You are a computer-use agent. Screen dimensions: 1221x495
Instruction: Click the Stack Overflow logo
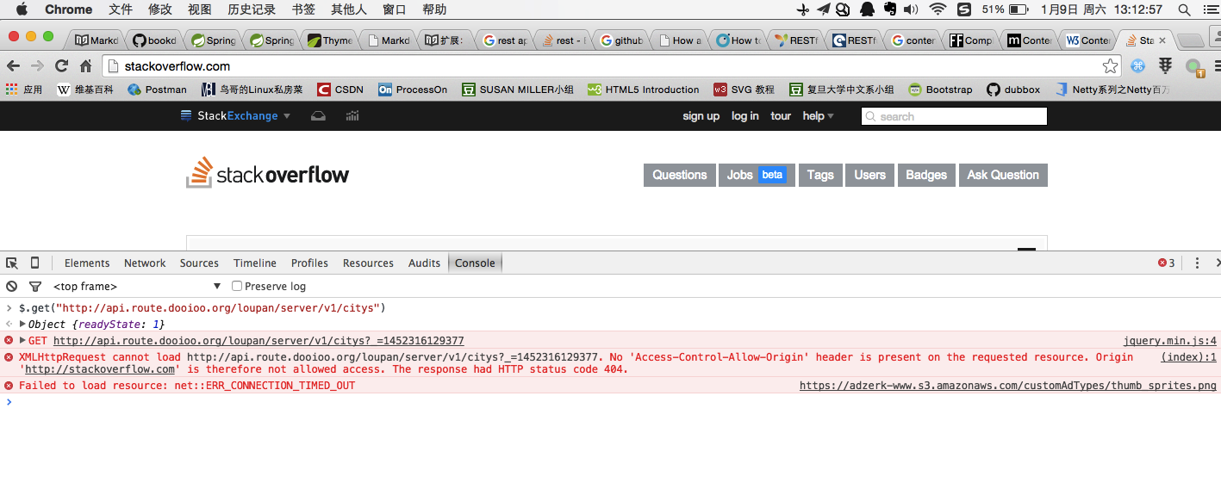tap(268, 173)
